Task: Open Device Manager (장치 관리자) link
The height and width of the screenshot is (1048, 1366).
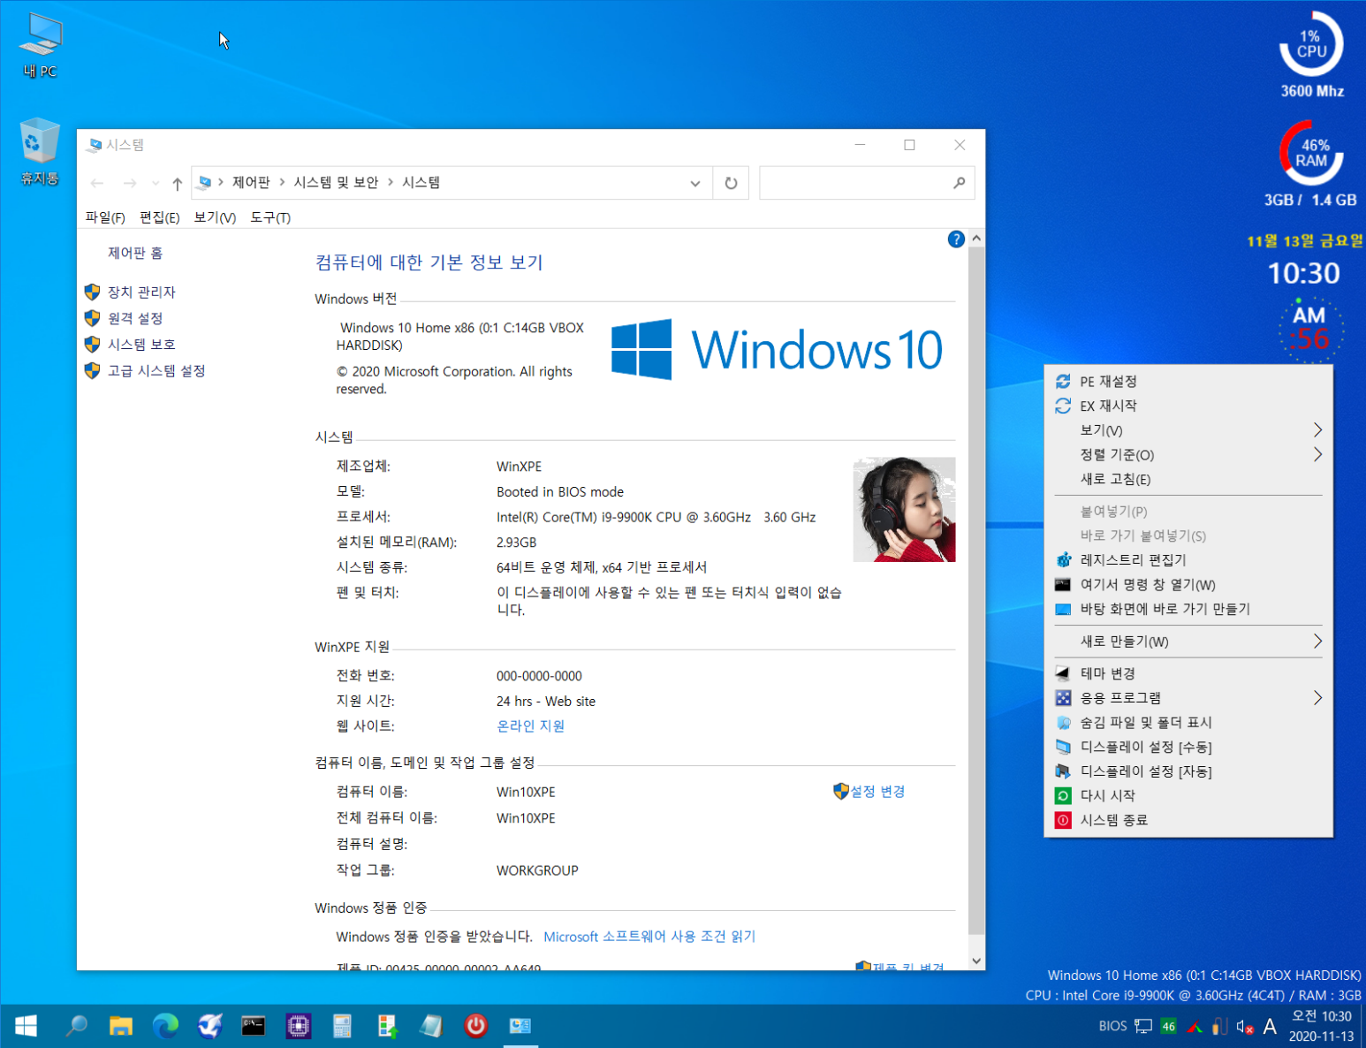Action: click(x=141, y=292)
